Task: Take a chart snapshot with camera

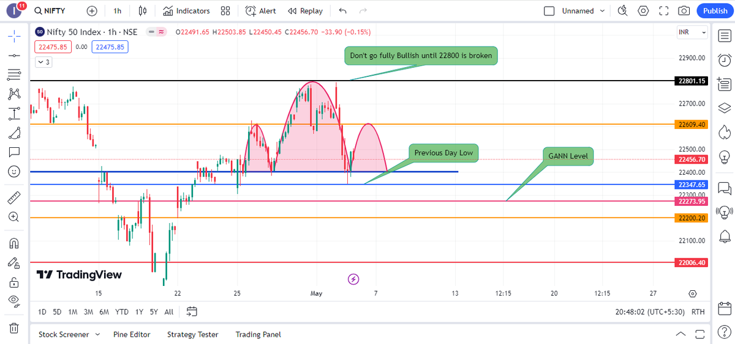Action: (684, 10)
